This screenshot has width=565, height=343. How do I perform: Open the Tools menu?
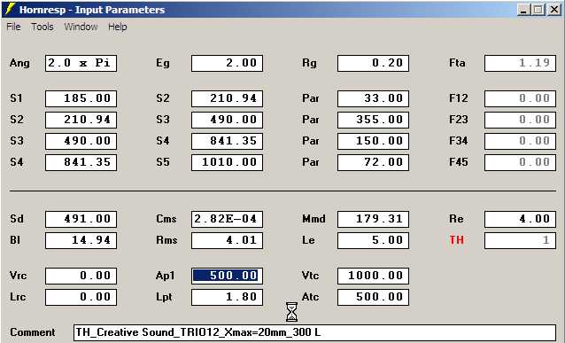pyautogui.click(x=43, y=27)
